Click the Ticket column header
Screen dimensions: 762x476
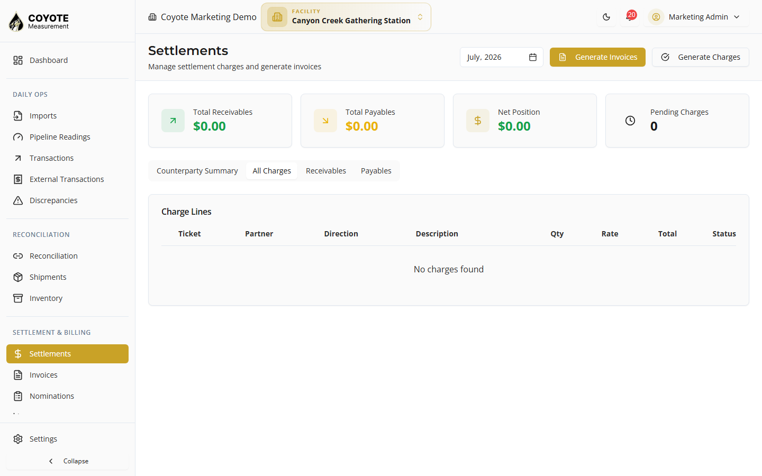(x=189, y=234)
